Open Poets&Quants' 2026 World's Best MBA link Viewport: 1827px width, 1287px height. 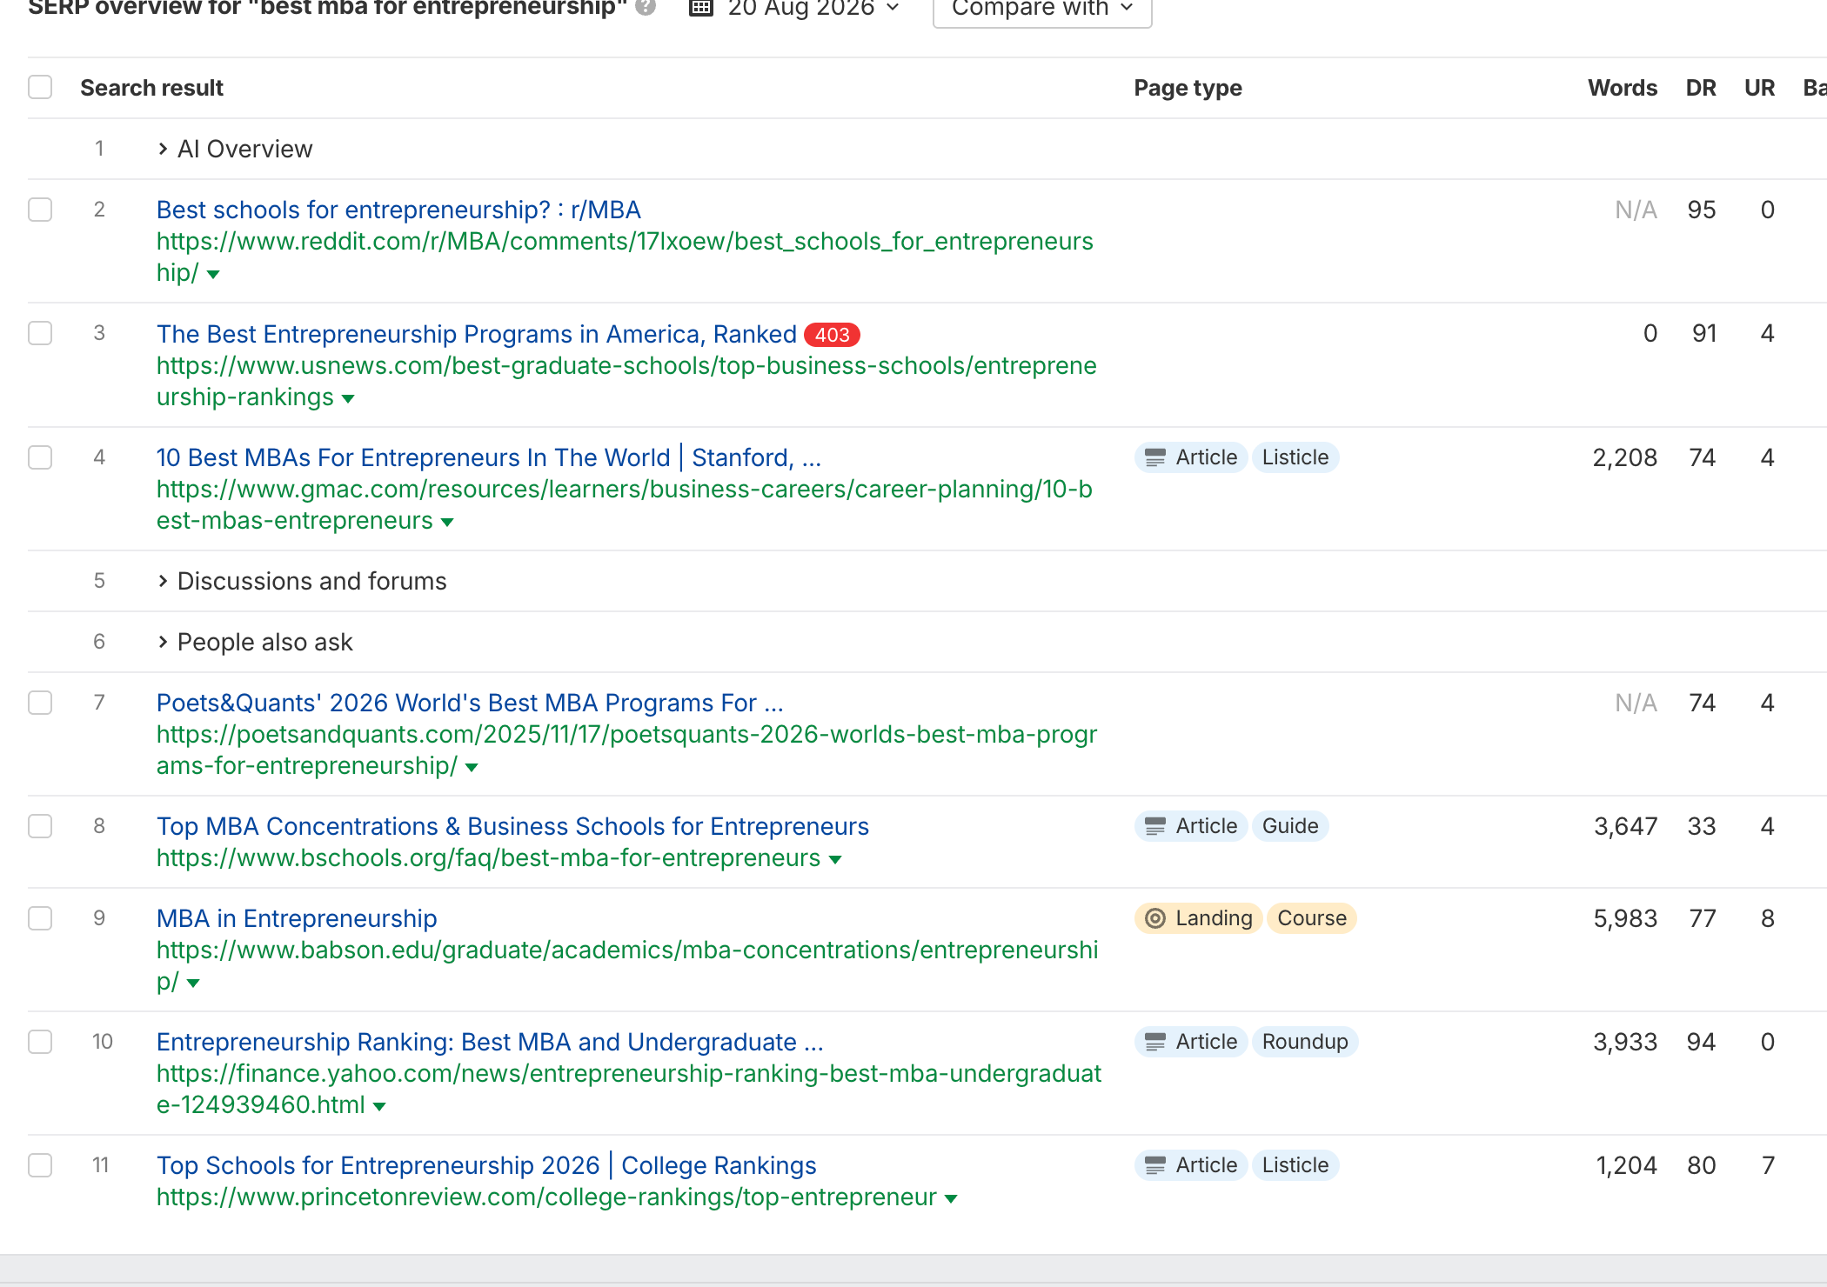470,703
